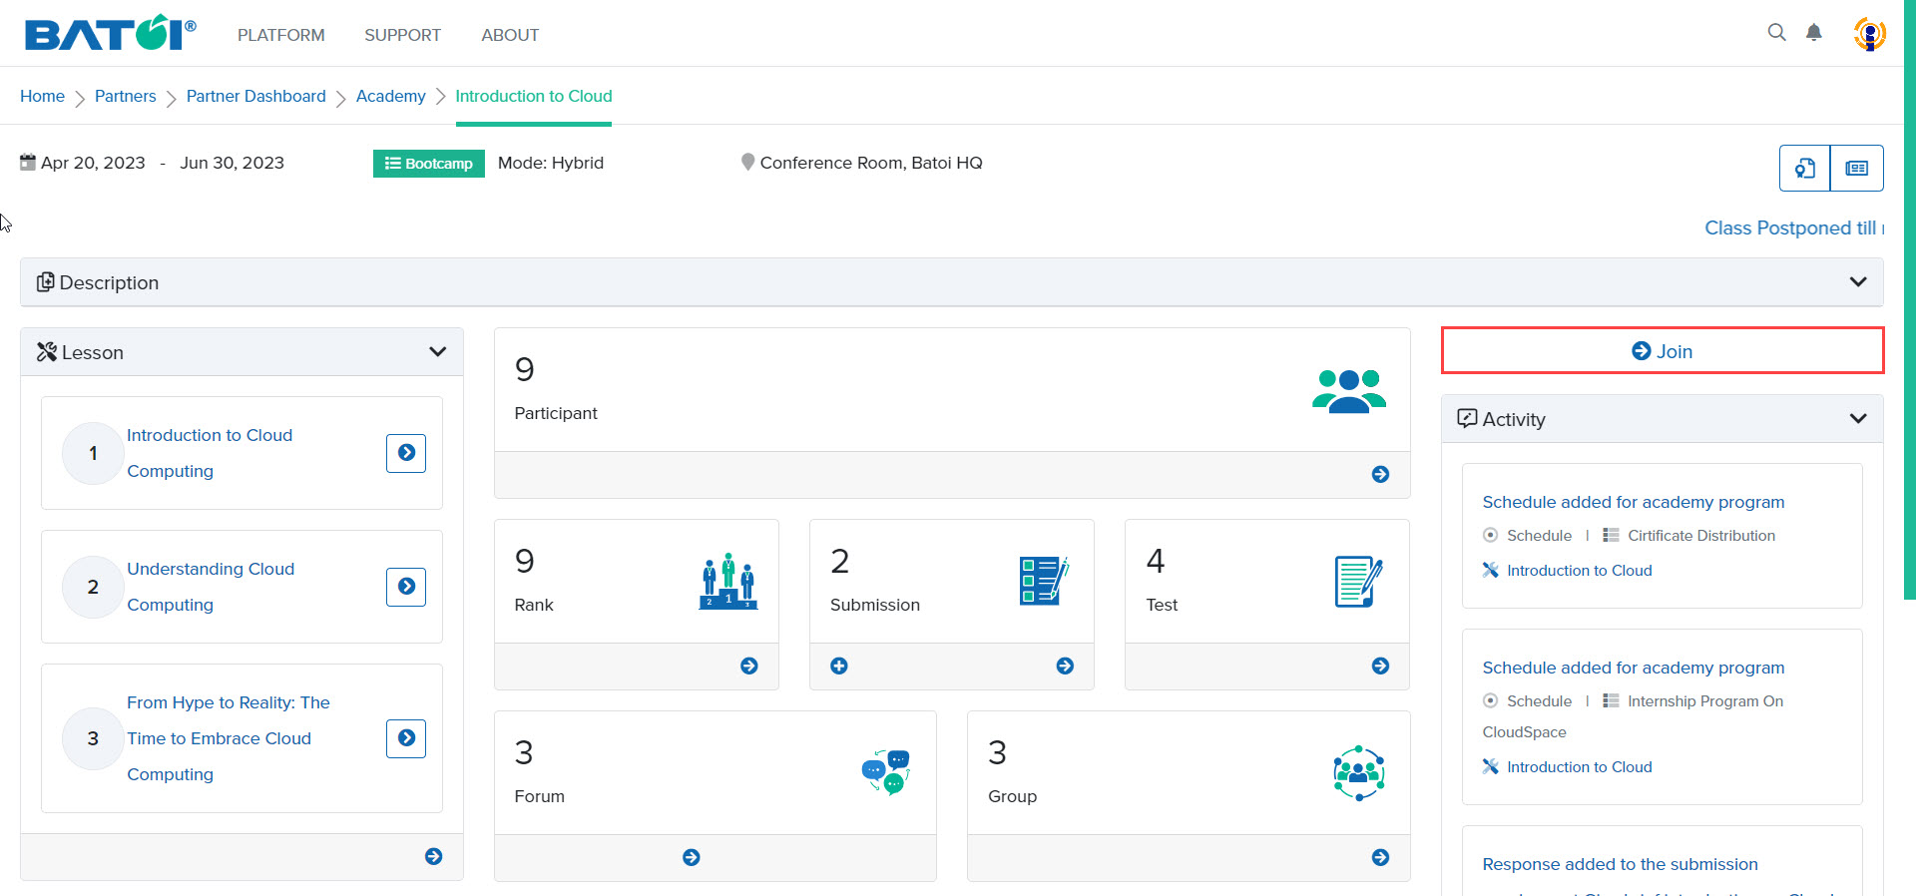Expand the Description panel chevron
Screen dimensions: 1916x896
1858,281
